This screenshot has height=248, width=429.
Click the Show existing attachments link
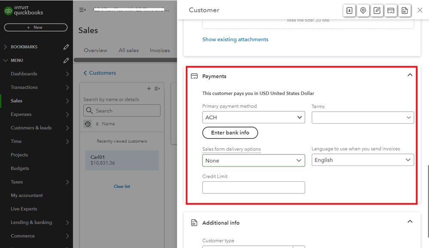(x=235, y=39)
